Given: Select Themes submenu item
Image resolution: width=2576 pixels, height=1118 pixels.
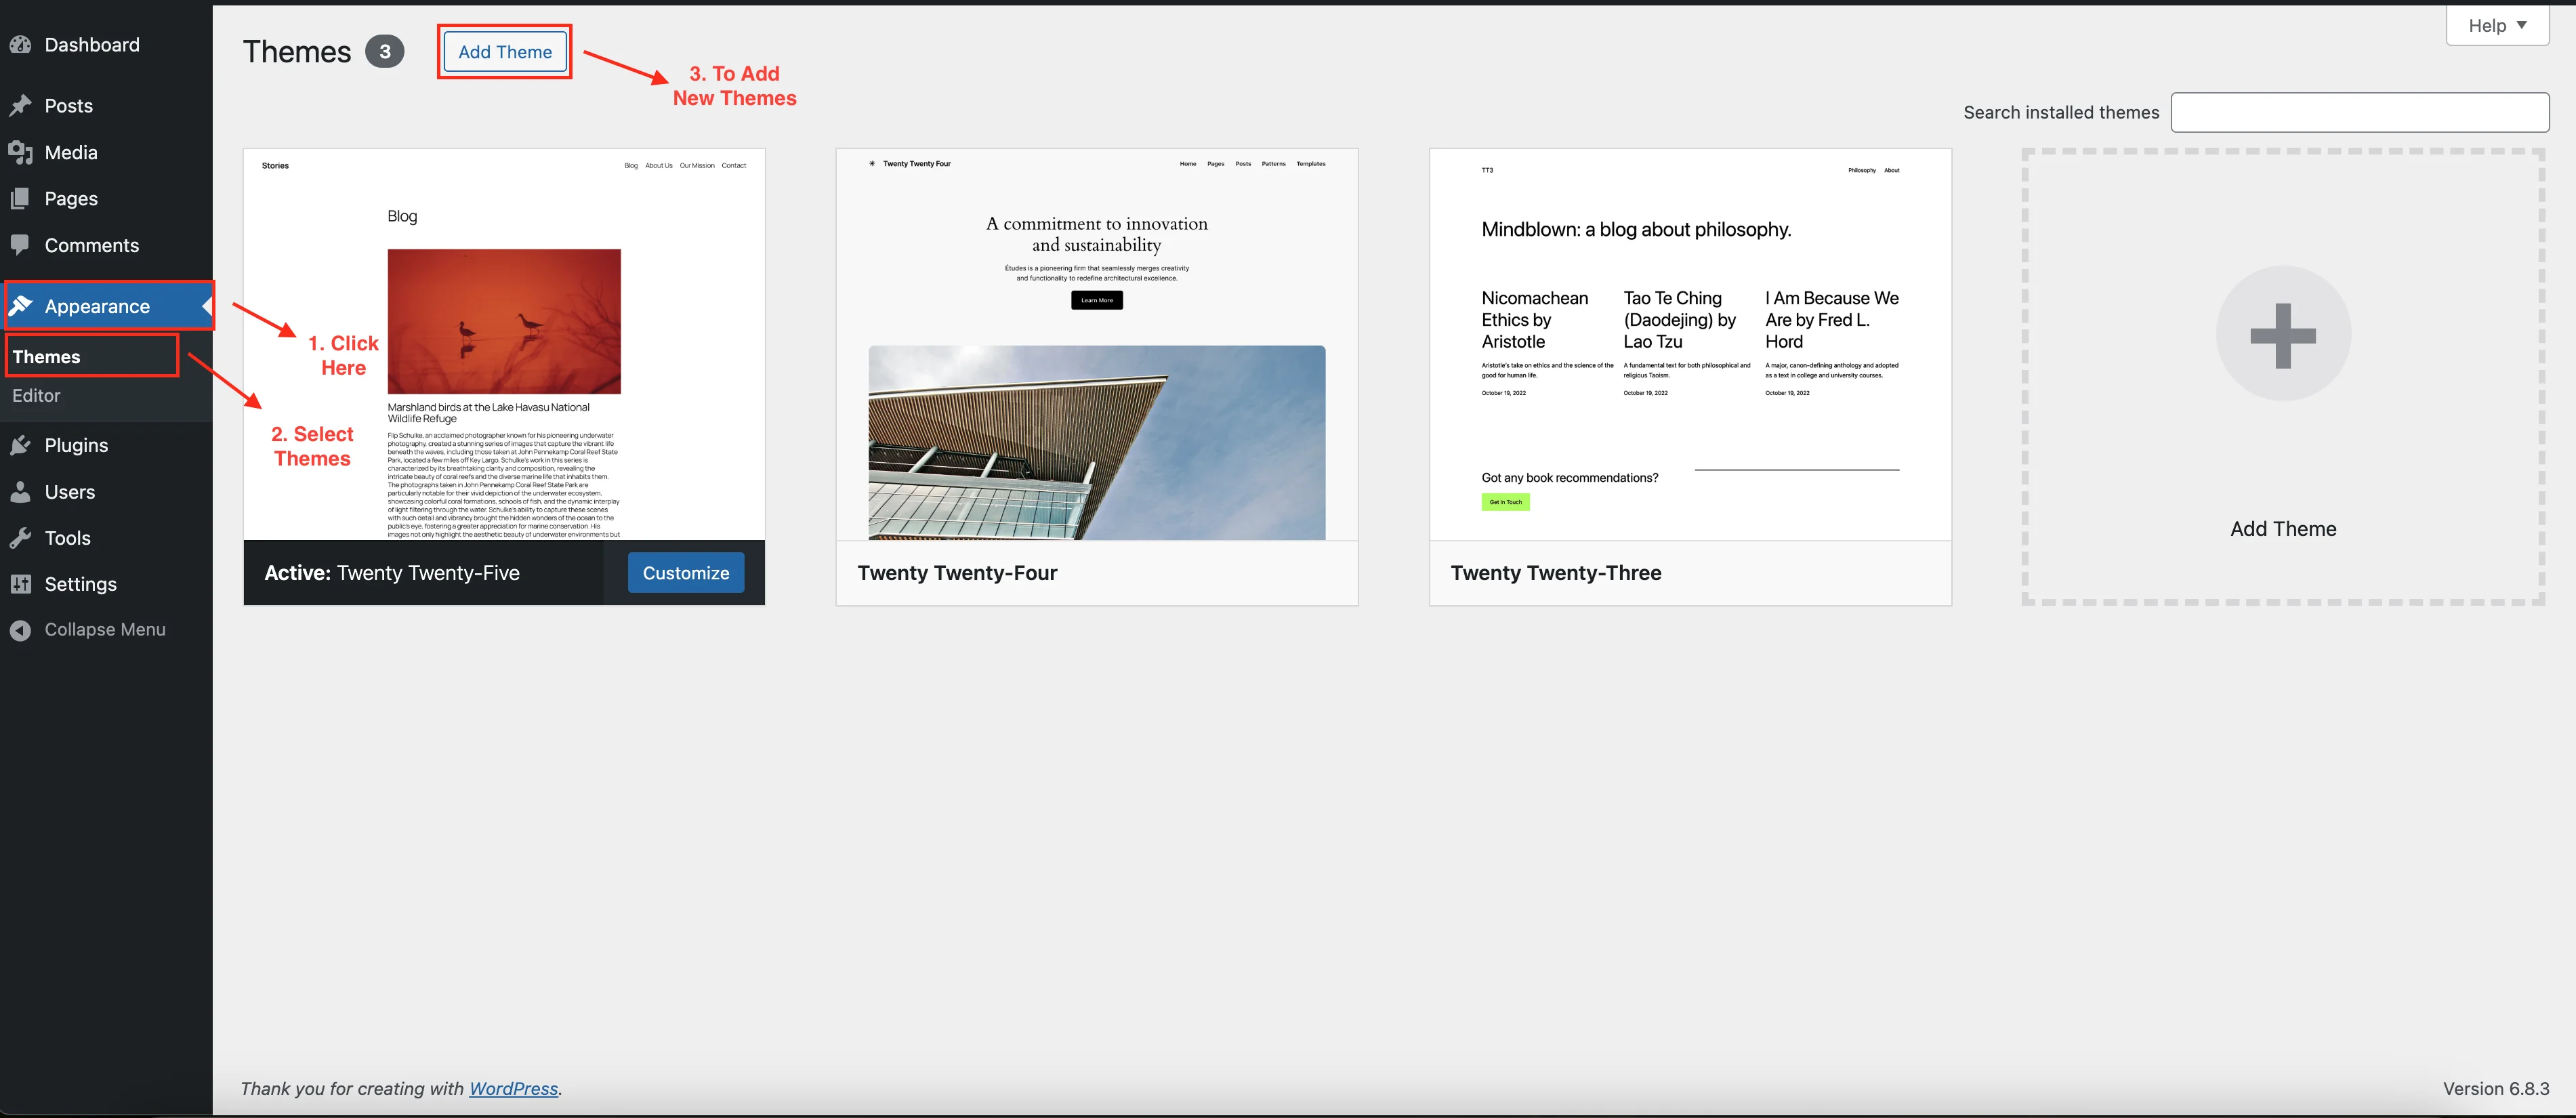Looking at the screenshot, I should coord(47,357).
